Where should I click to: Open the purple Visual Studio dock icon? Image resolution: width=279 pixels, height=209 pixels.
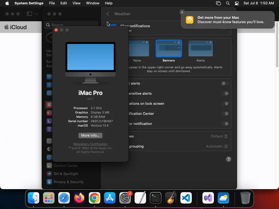point(208,198)
